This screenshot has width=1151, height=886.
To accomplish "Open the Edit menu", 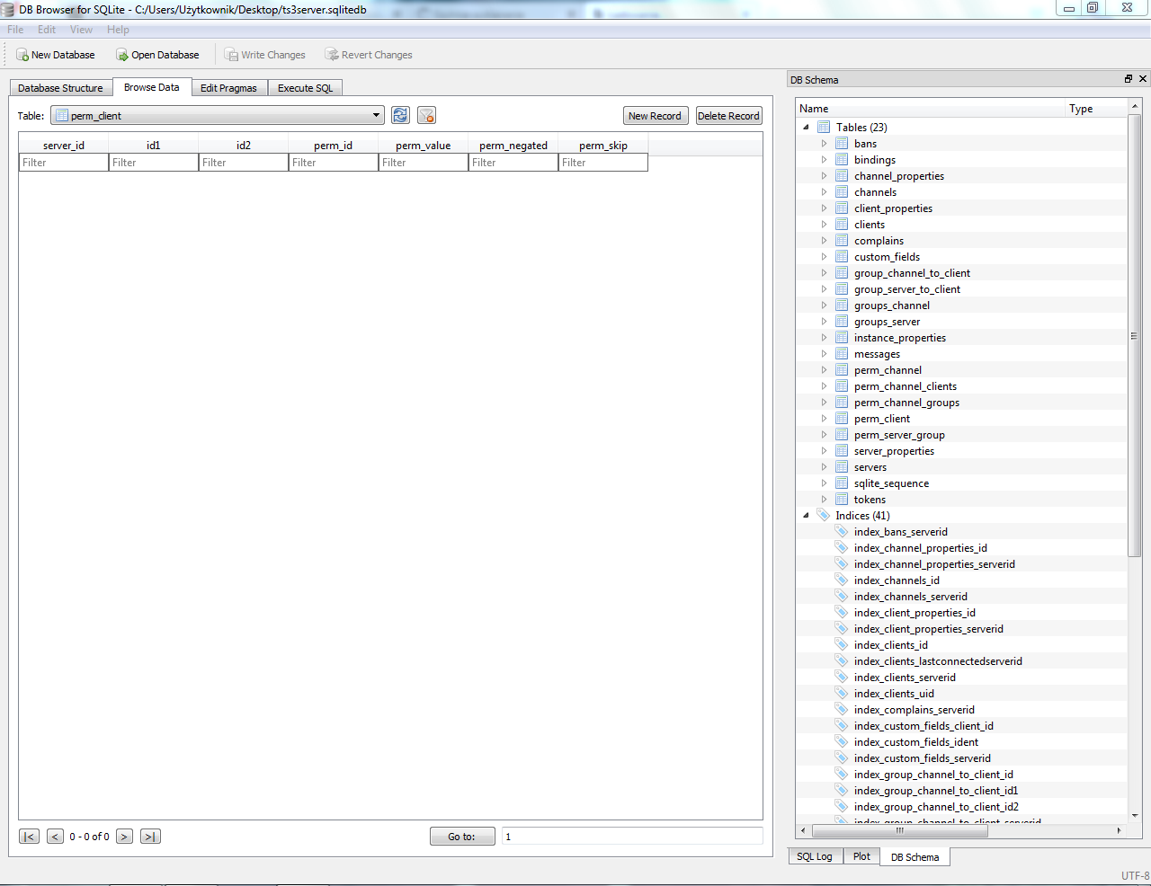I will (x=47, y=30).
